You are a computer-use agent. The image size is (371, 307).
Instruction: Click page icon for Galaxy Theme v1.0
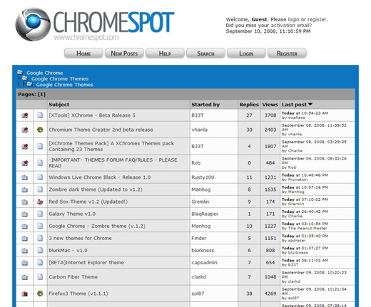pyautogui.click(x=40, y=214)
